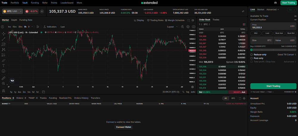Click the swap layout arrows icon
This screenshot has width=298, height=136.
pyautogui.click(x=243, y=11)
